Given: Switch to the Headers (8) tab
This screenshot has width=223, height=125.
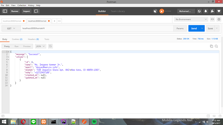Looking at the screenshot, I should click(x=33, y=39).
